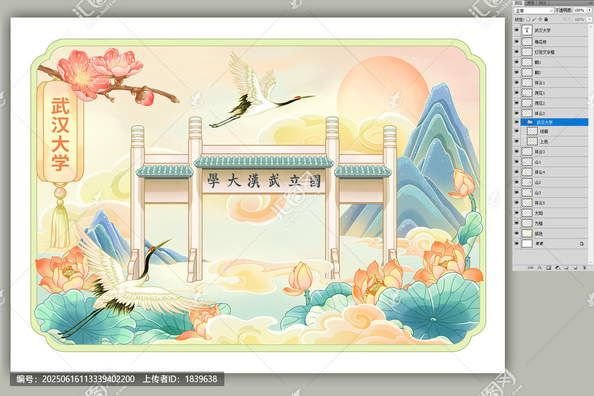Click the lock image pixels brush icon

pos(534,19)
